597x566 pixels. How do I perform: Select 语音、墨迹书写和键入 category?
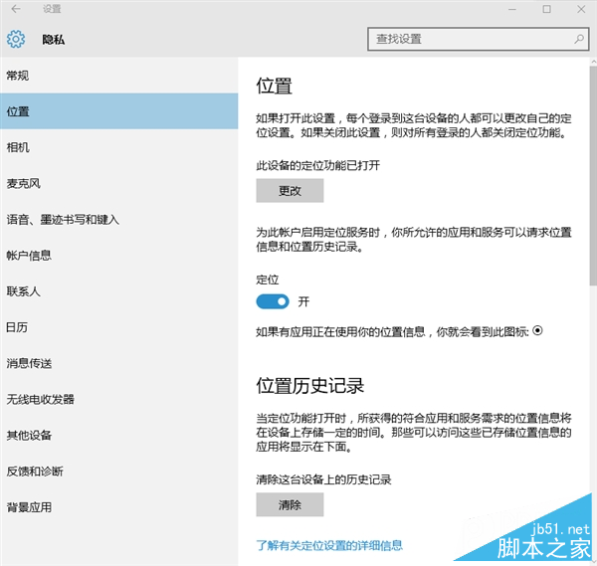(x=118, y=219)
